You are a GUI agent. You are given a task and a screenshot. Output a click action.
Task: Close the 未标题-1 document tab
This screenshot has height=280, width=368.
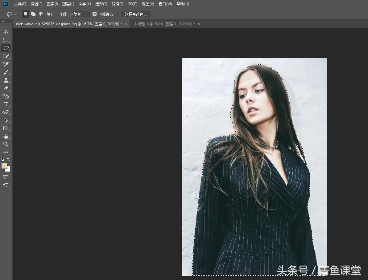(x=199, y=24)
